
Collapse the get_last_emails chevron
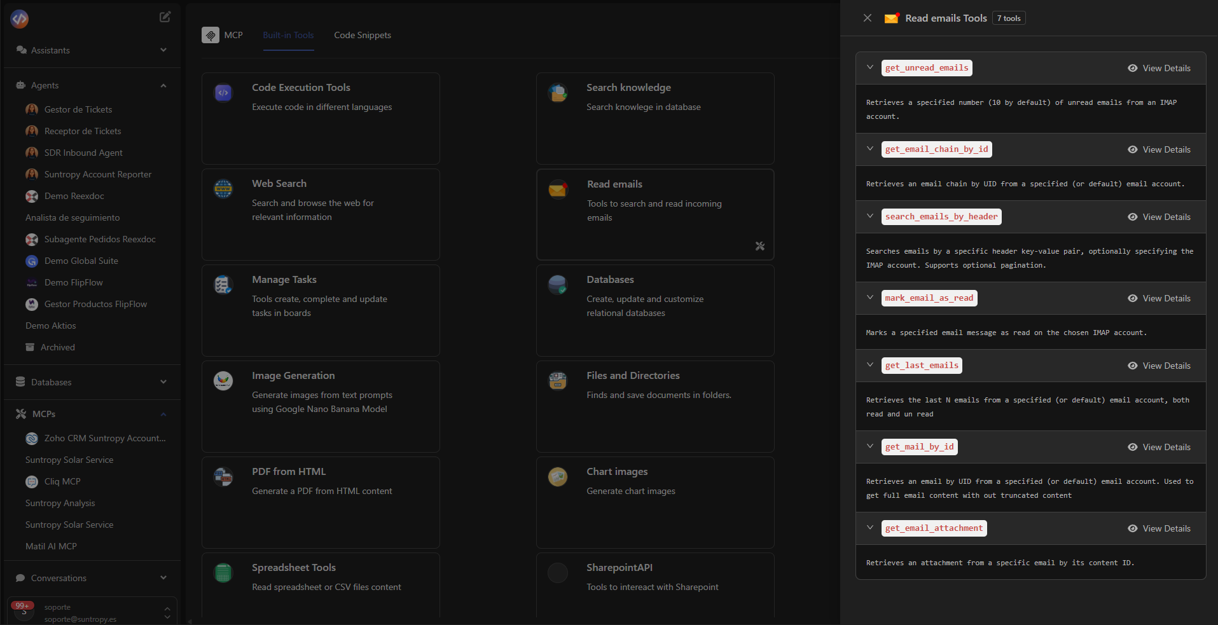click(870, 365)
